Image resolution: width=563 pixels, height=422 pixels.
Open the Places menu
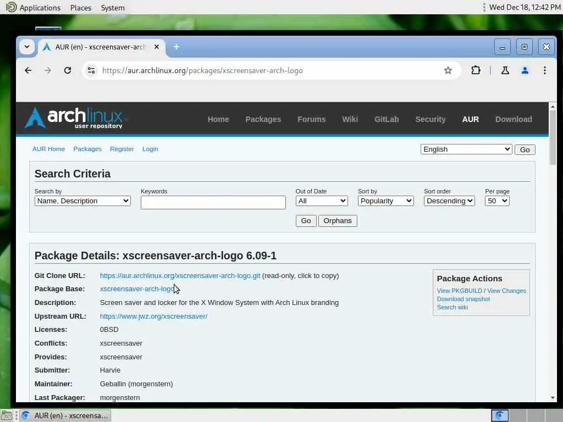(x=81, y=8)
